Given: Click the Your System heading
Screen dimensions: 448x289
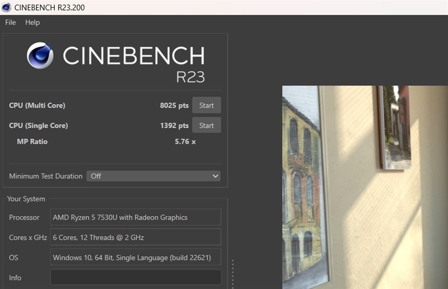Looking at the screenshot, I should point(26,199).
